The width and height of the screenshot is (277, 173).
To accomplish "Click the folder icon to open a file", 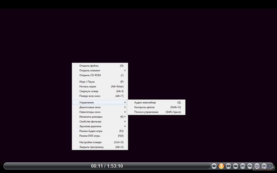I will coord(235,166).
